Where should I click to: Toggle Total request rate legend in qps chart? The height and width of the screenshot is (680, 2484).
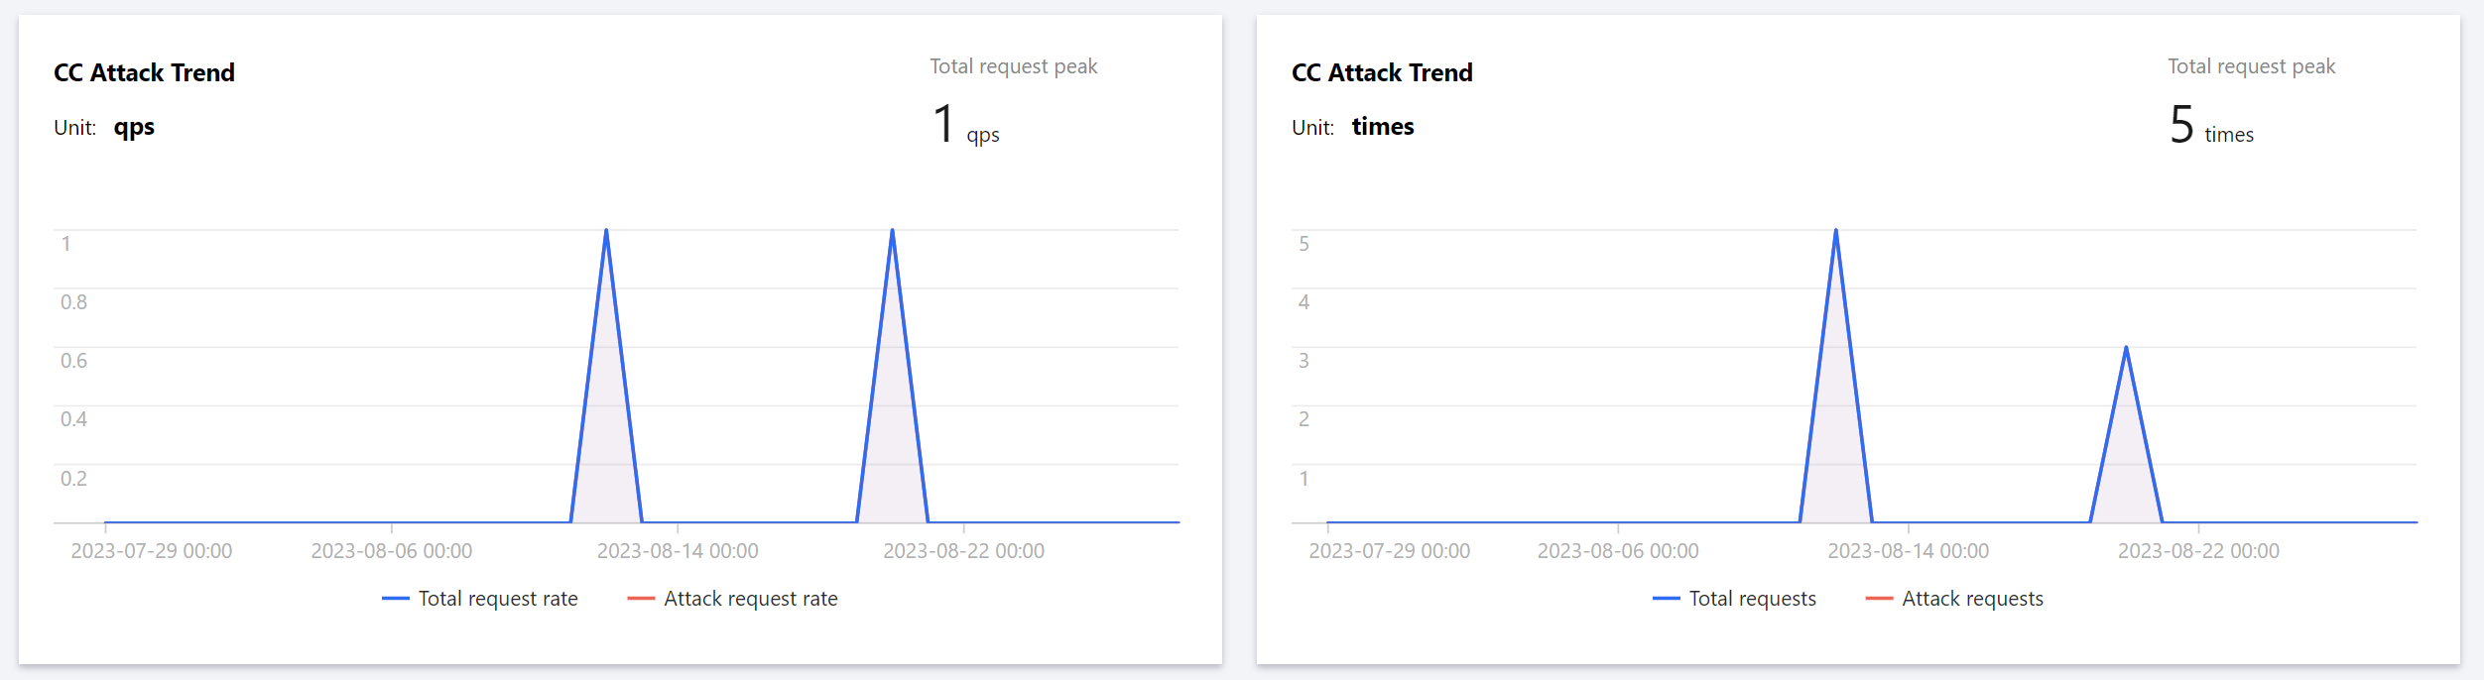click(497, 599)
